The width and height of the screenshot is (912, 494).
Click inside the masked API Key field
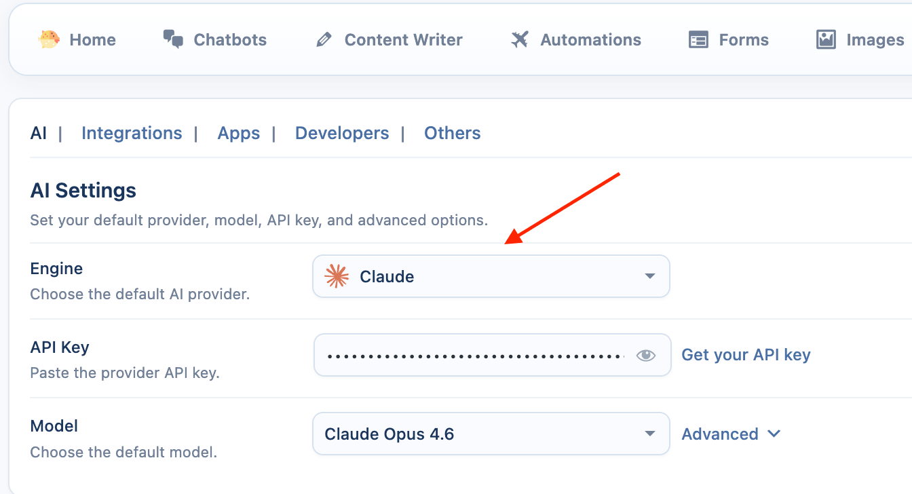[x=475, y=355]
